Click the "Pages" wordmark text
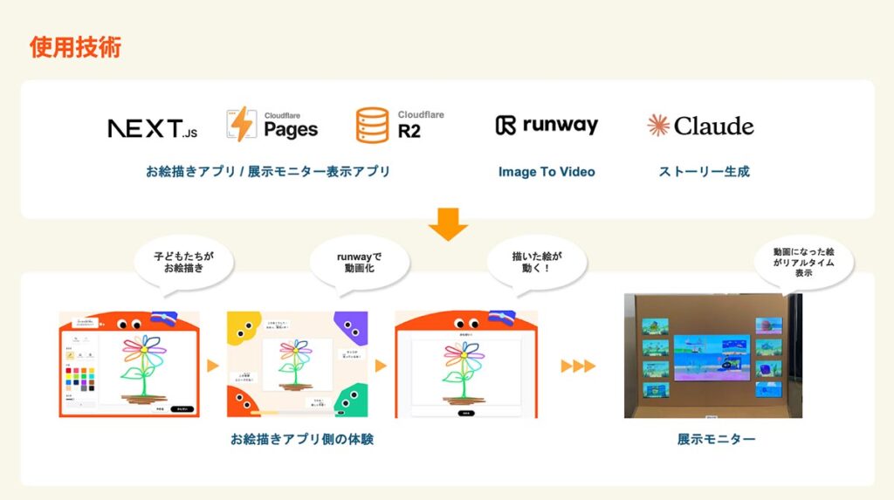Viewport: 894px width, 500px height. [x=291, y=130]
